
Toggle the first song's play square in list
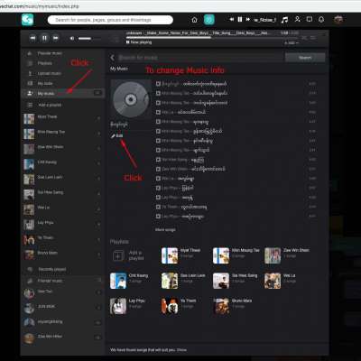158,84
